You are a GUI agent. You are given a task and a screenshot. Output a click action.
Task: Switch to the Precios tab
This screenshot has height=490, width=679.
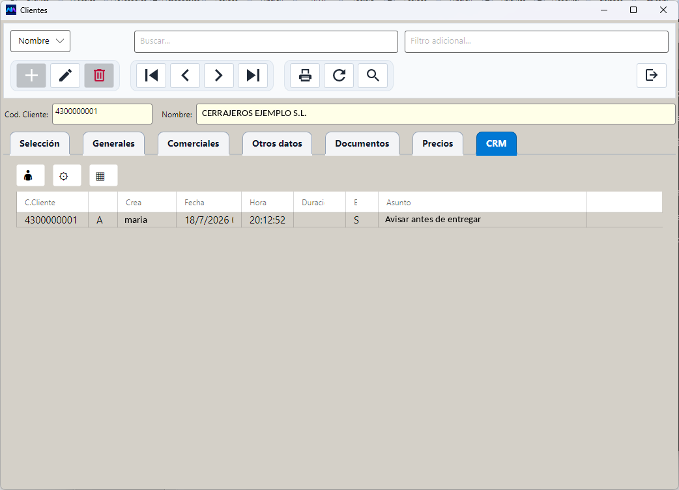click(x=438, y=143)
